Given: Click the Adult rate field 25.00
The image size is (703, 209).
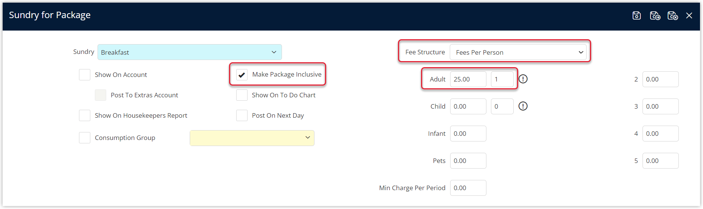Looking at the screenshot, I should 468,79.
